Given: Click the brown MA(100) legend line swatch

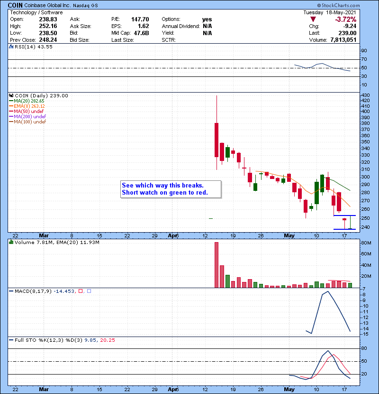Looking at the screenshot, I should 11,122.
